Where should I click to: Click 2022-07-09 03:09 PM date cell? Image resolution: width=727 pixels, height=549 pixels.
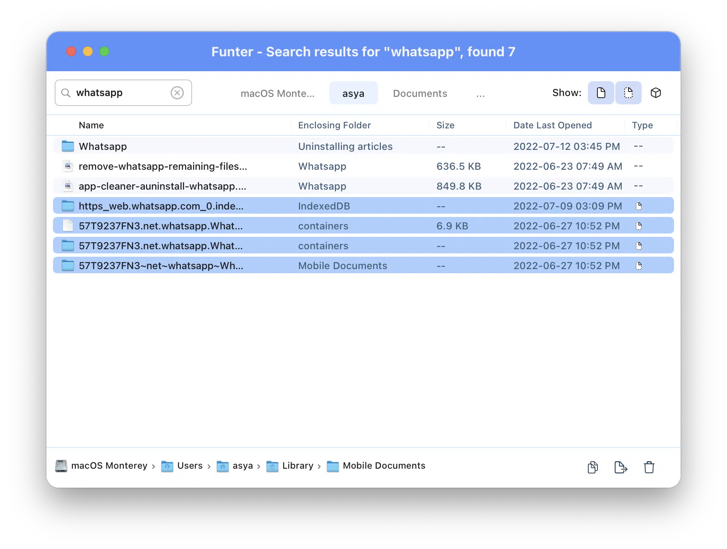coord(568,206)
